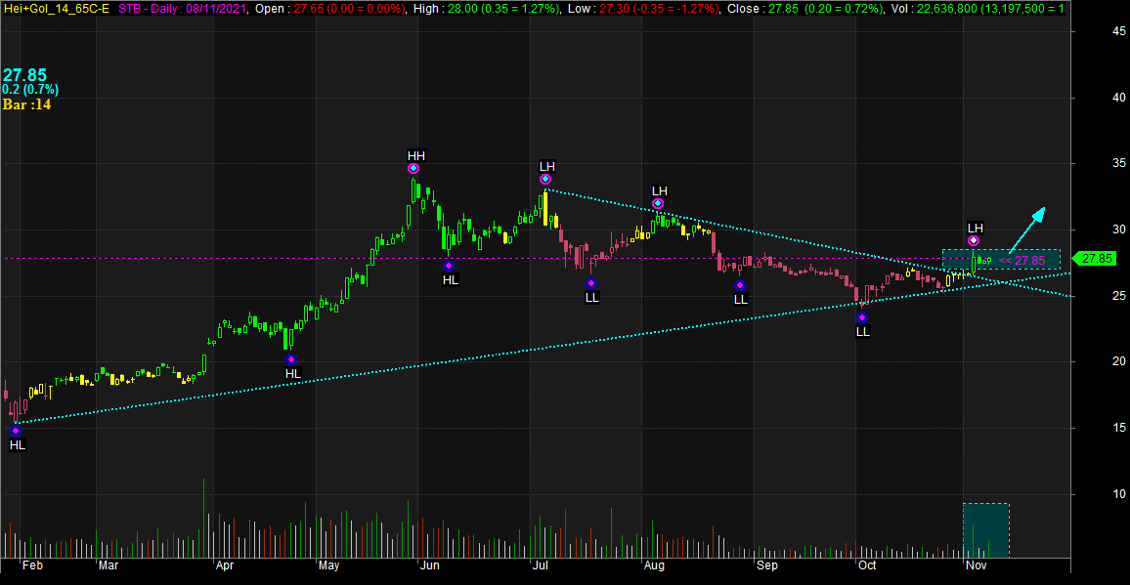Click the 35 level on the price axis
This screenshot has width=1130, height=585.
tap(1090, 164)
